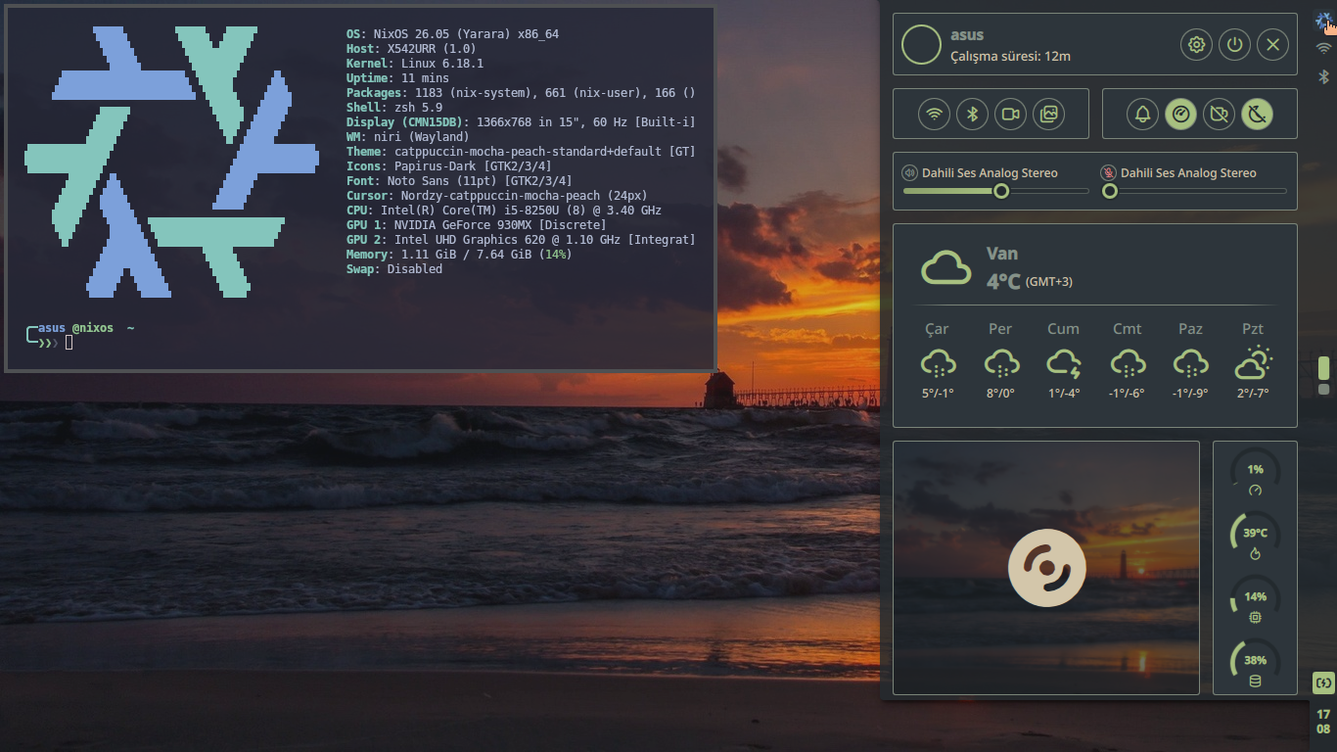Viewport: 1337px width, 752px height.
Task: Open settings with the gear icon
Action: point(1195,44)
